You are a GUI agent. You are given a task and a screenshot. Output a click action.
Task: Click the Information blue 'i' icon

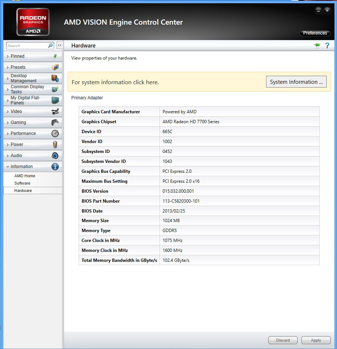coord(55,167)
